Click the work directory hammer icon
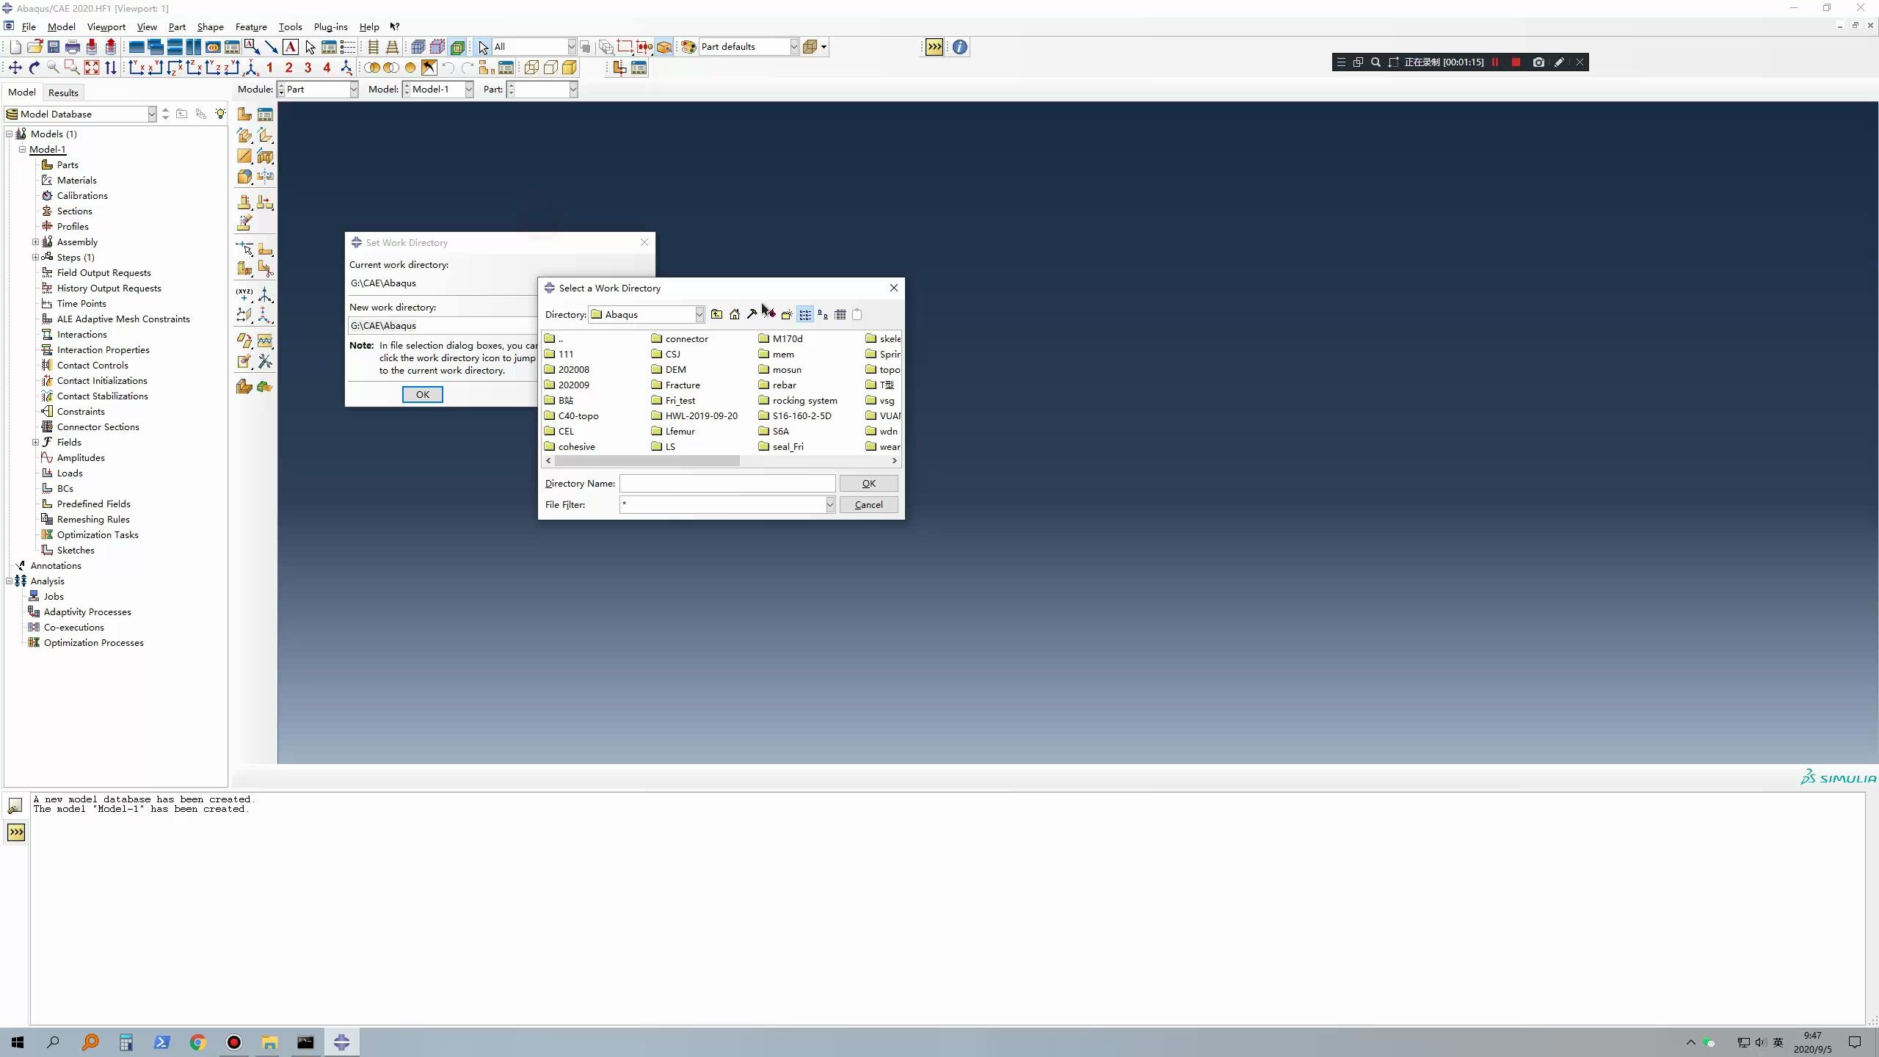The width and height of the screenshot is (1879, 1057). [x=752, y=314]
